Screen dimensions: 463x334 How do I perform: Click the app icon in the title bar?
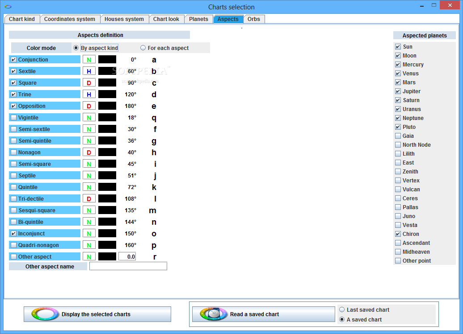(x=8, y=7)
